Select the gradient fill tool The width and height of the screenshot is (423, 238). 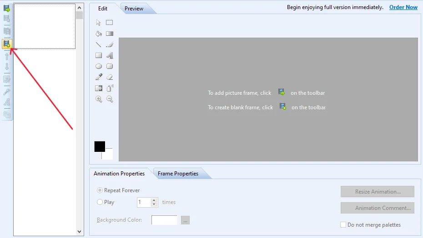point(110,34)
